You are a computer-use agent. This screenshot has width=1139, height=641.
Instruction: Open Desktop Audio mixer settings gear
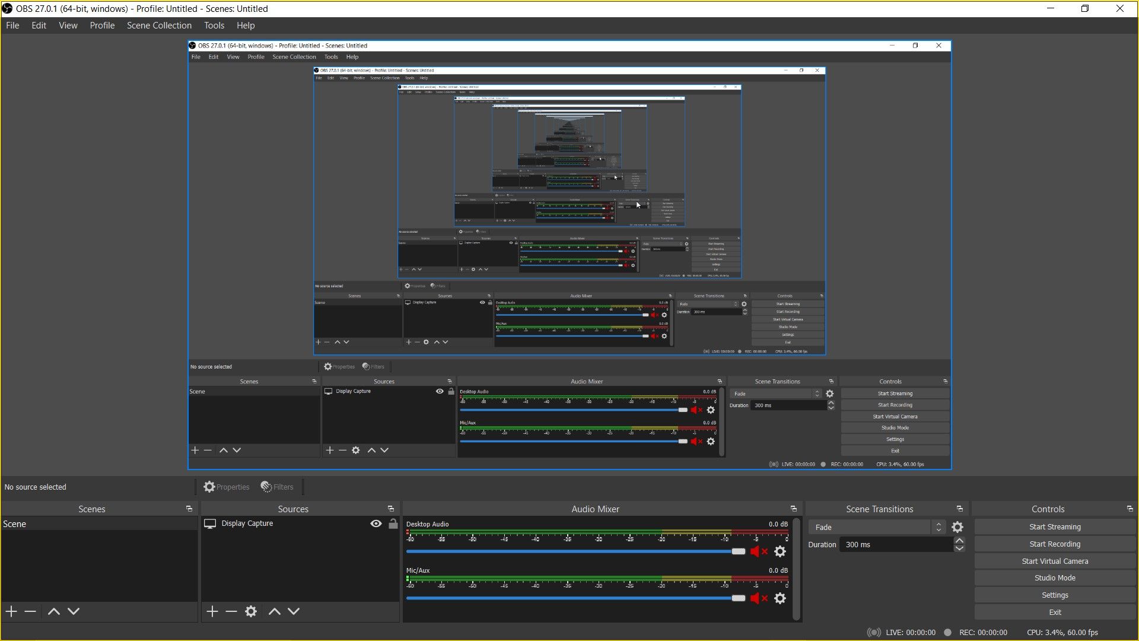click(x=780, y=552)
